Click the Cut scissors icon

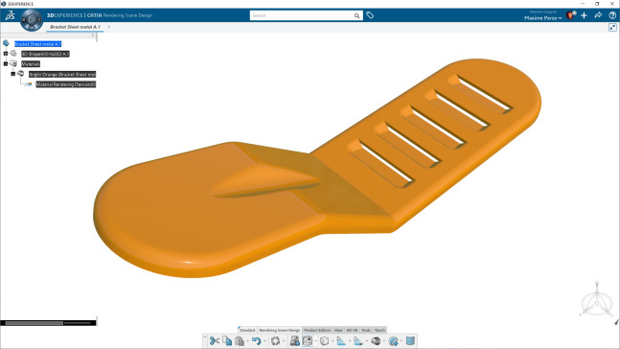click(x=215, y=340)
